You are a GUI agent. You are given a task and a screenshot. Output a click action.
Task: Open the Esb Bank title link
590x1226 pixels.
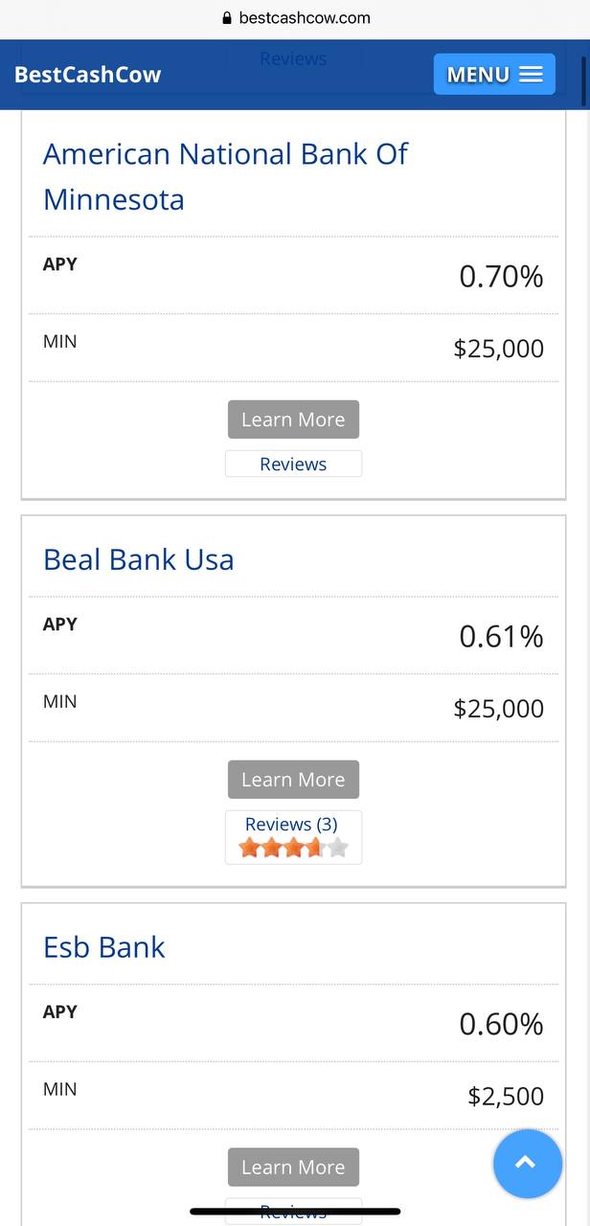104,946
